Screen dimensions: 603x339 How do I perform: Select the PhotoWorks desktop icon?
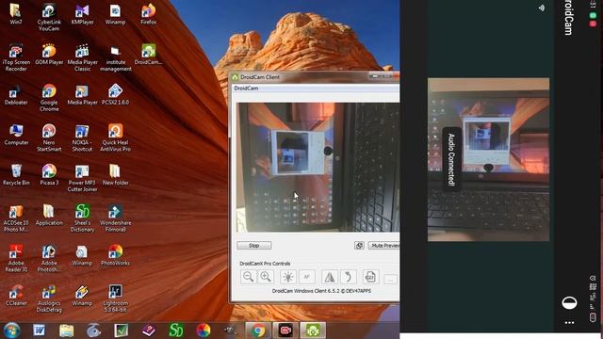[115, 255]
